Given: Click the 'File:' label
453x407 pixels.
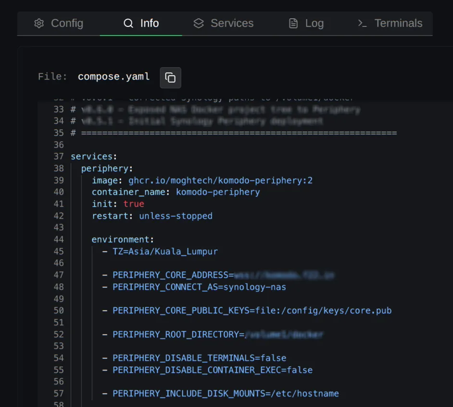Looking at the screenshot, I should click(x=52, y=77).
